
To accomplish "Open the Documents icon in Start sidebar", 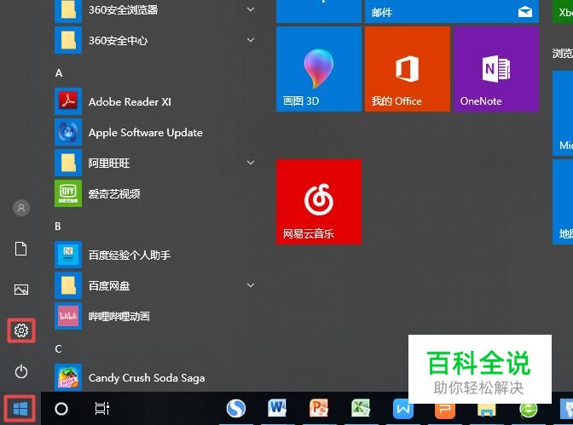I will (20, 249).
